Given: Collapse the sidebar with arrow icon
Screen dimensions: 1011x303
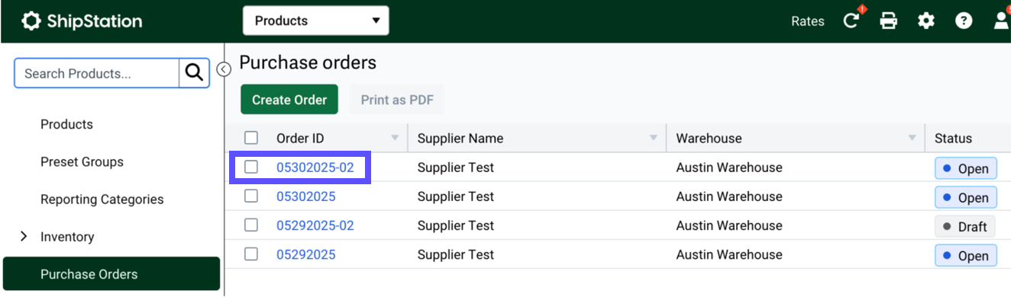Looking at the screenshot, I should pos(224,69).
